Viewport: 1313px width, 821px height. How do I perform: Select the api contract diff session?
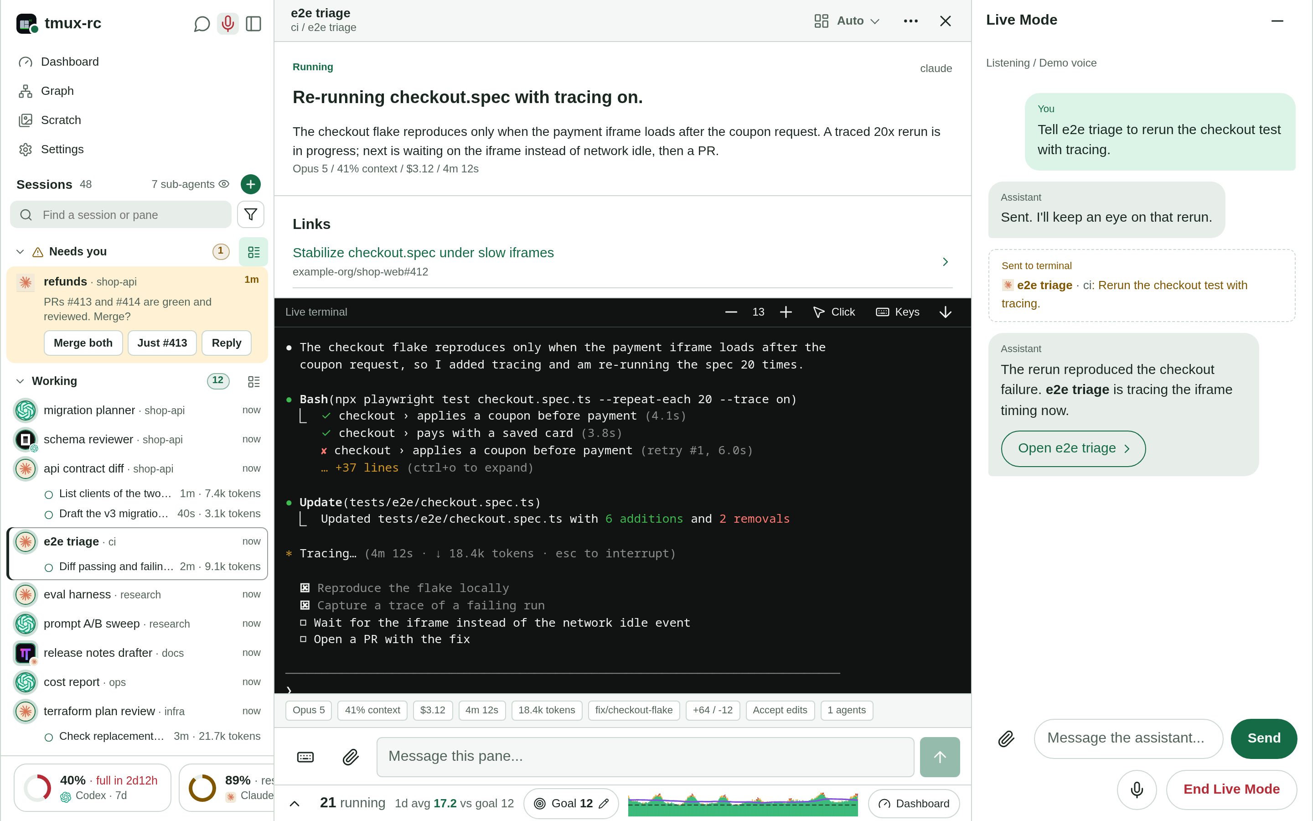pyautogui.click(x=137, y=468)
